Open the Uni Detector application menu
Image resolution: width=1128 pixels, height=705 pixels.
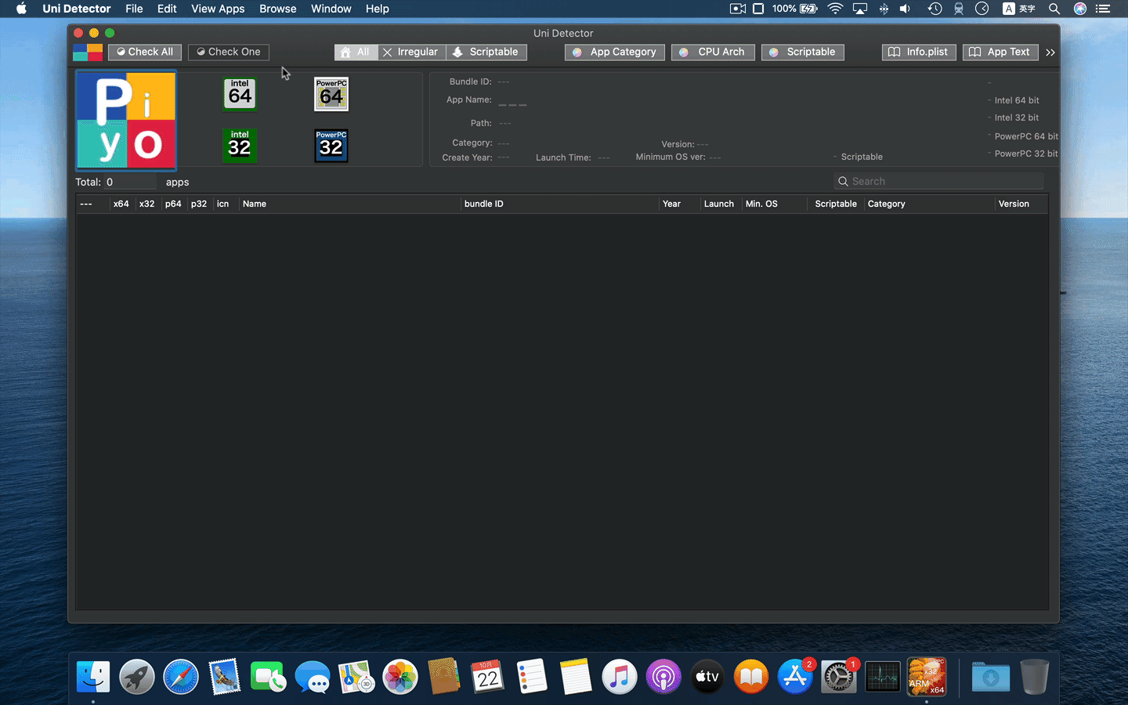77,9
